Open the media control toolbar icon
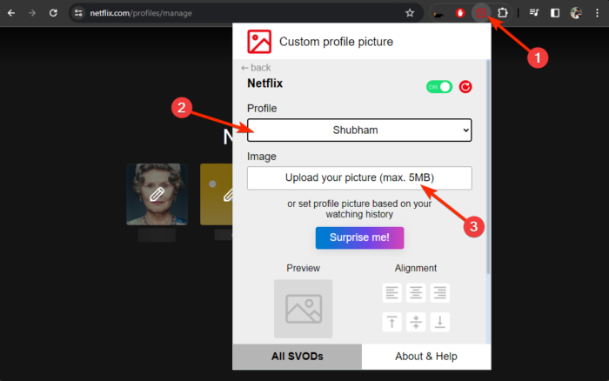The width and height of the screenshot is (609, 381). pyautogui.click(x=534, y=13)
